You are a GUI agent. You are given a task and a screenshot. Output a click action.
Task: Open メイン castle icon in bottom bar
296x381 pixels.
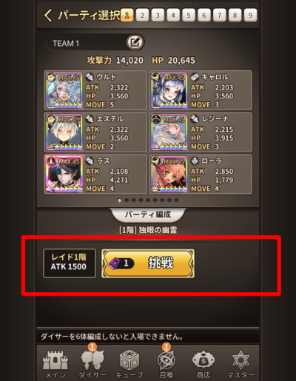pos(55,364)
